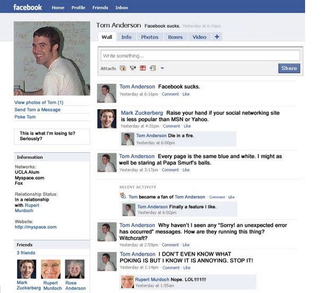Expand more attachment options arrow

pos(162,68)
